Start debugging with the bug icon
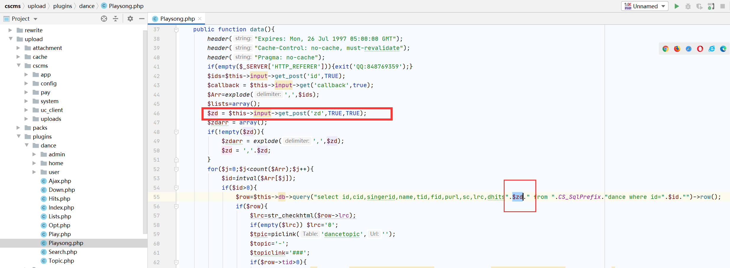730x268 pixels. pos(688,6)
